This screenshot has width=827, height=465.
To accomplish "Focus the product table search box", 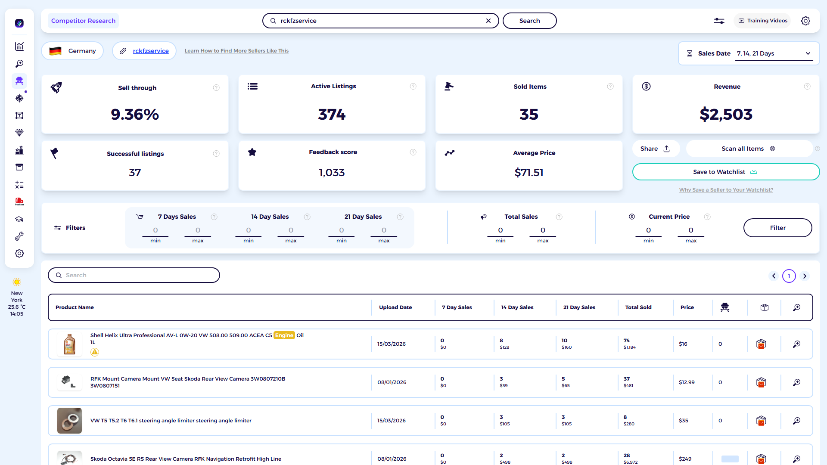I will (x=134, y=275).
